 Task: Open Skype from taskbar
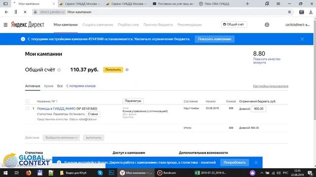coord(100,173)
